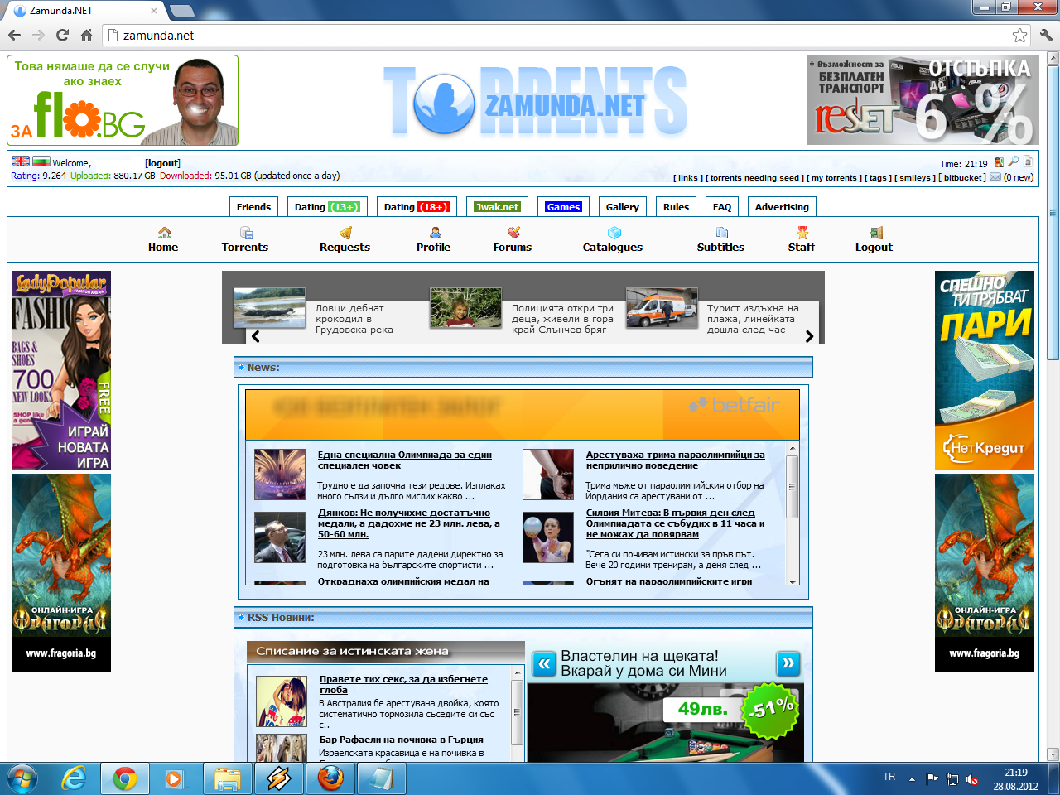
Task: Click the Catalogues cube icon
Action: (614, 233)
